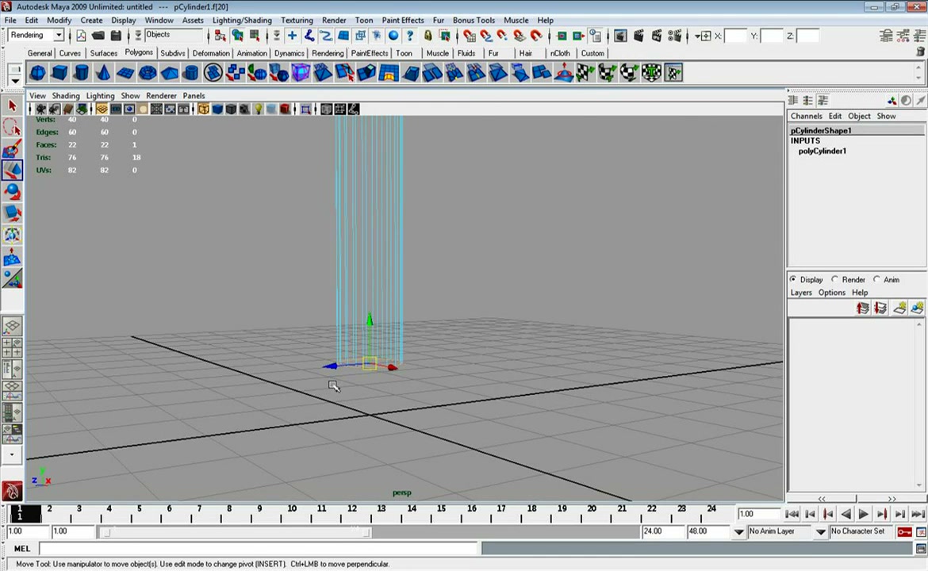Click the Make Live magnet icon

click(535, 36)
